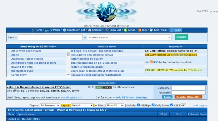The image size is (219, 121).
Task: Open the Layout Default dropdown
Action: click(82, 105)
